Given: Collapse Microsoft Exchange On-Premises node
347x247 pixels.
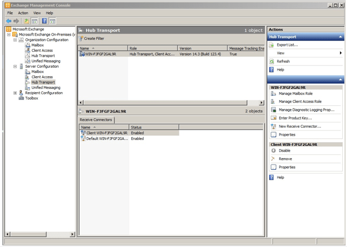Looking at the screenshot, I should pos(9,35).
